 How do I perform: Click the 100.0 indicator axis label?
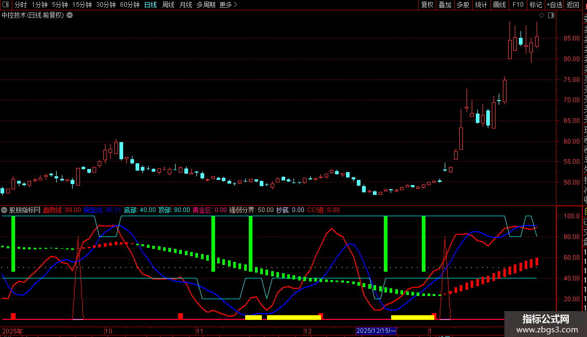(571, 216)
